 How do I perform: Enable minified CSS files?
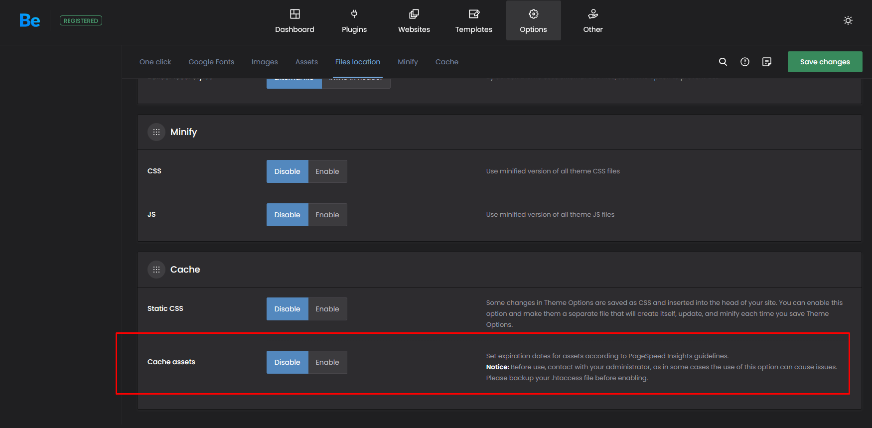[327, 171]
